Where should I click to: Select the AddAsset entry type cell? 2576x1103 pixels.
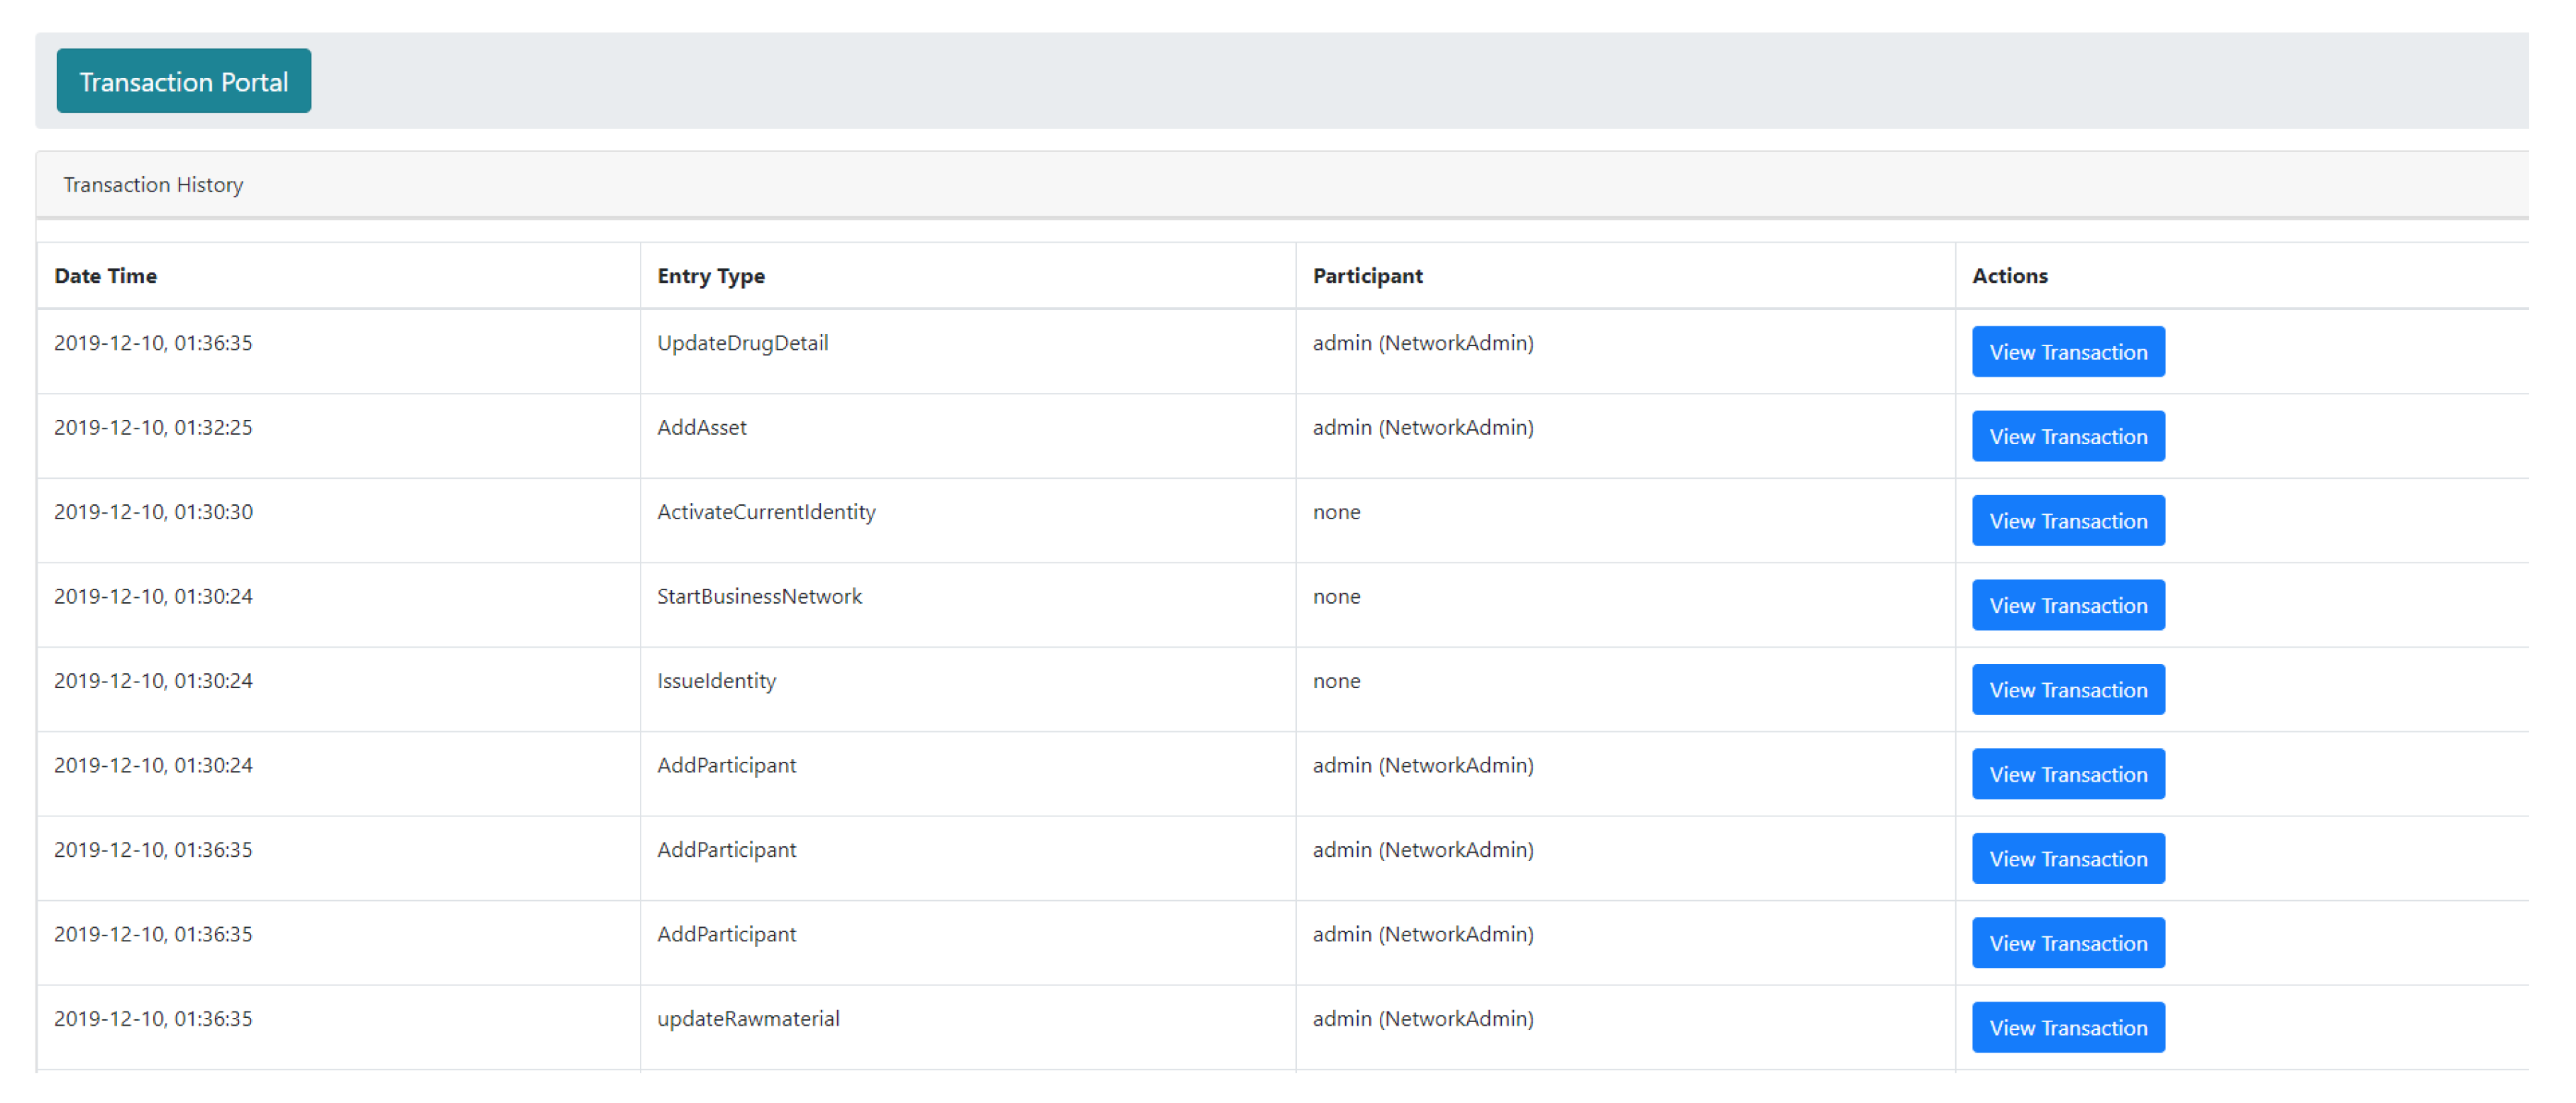701,428
